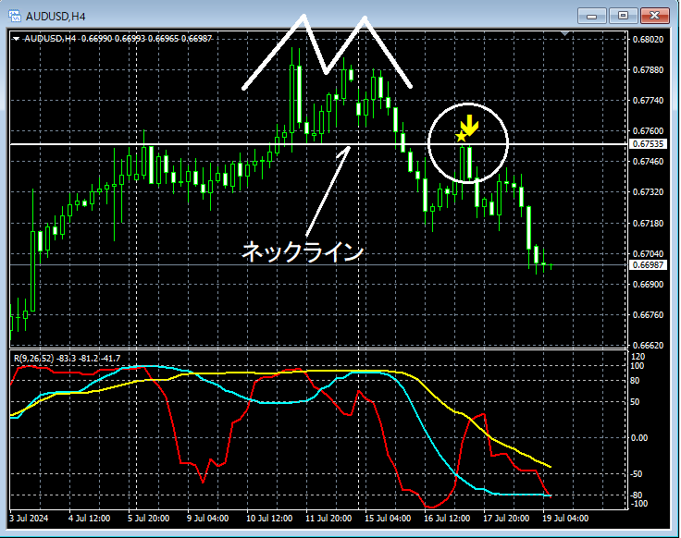
Task: Click the 0.67535 horizontal line price label
Action: pyautogui.click(x=648, y=143)
